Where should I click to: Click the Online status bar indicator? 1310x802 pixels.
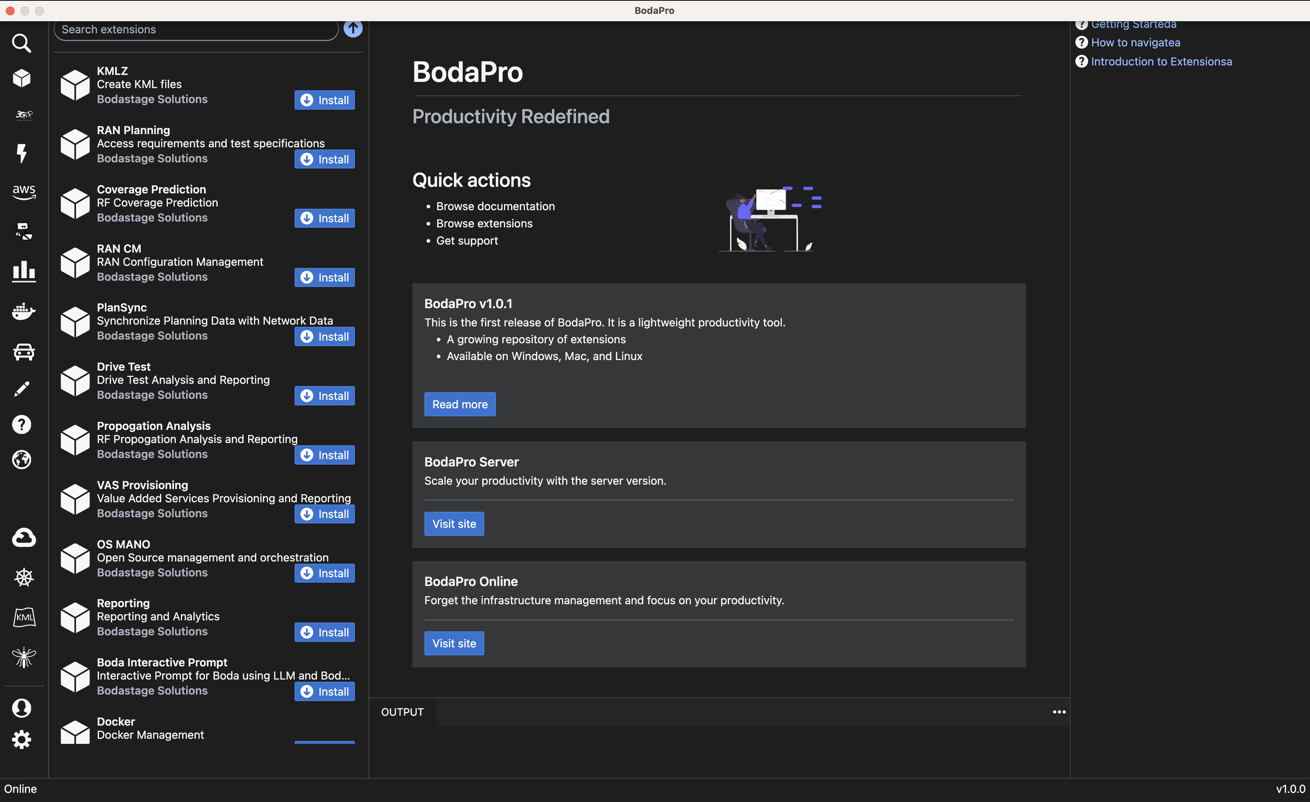point(21,789)
